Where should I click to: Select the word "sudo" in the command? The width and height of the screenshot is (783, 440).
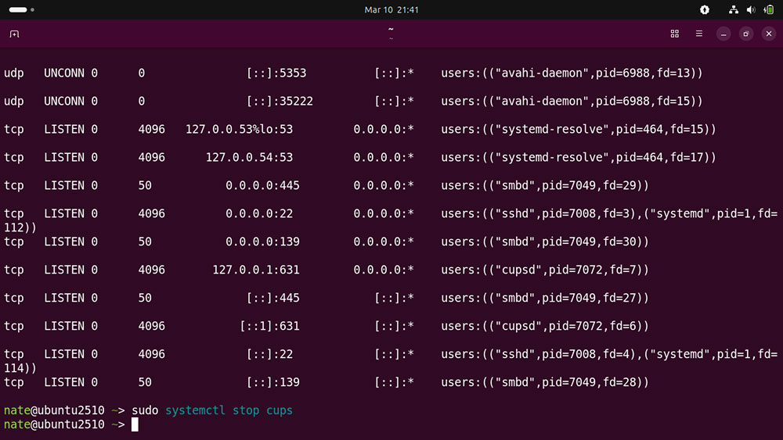point(145,410)
